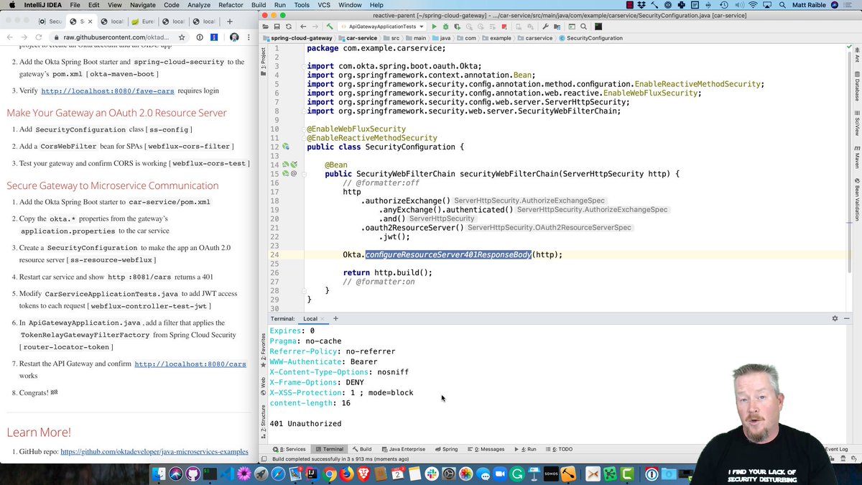This screenshot has width=862, height=485.
Task: Toggle the Maven tool window on right edge
Action: [x=857, y=156]
